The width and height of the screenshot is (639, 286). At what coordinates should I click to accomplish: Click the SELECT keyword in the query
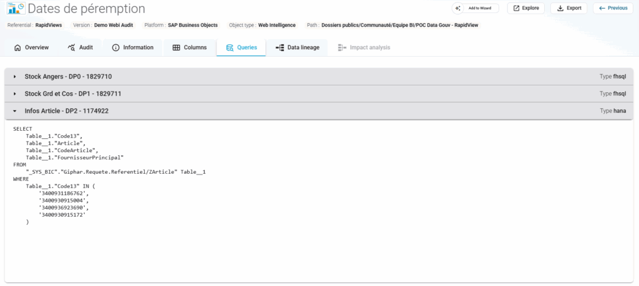22,129
